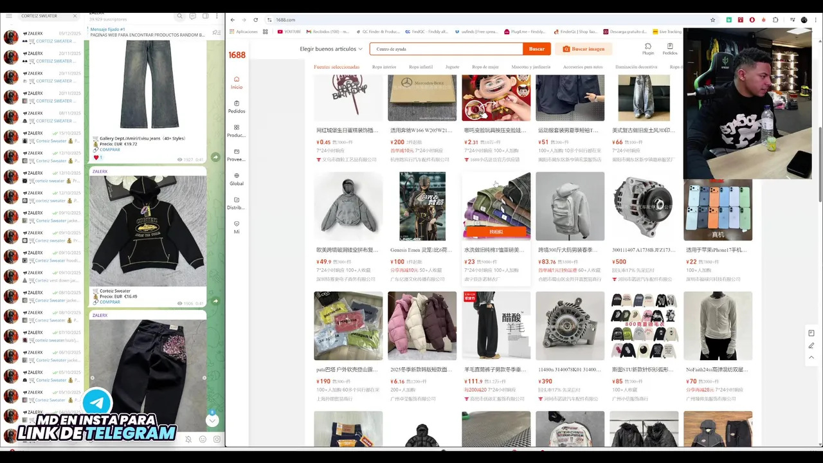823x463 pixels.
Task: Open search in ZALERX channel header
Action: (x=179, y=16)
